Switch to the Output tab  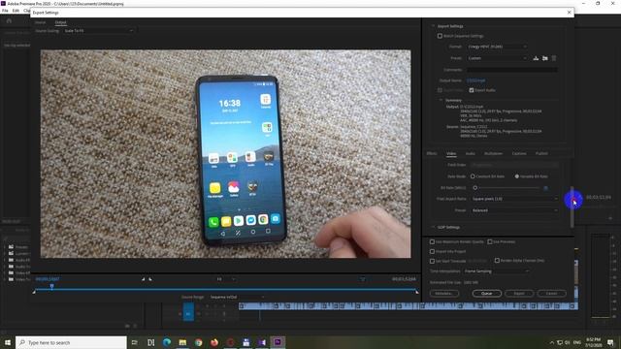pyautogui.click(x=60, y=22)
